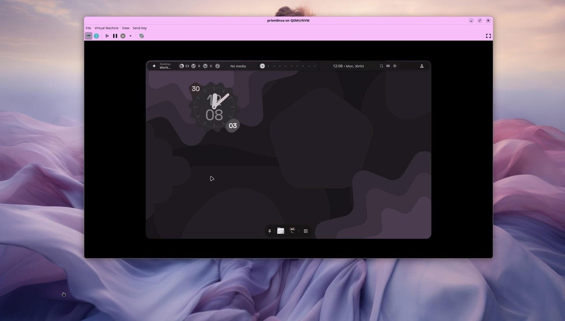The width and height of the screenshot is (565, 321).
Task: Click the snapshots button in the toolbar
Action: coord(141,36)
